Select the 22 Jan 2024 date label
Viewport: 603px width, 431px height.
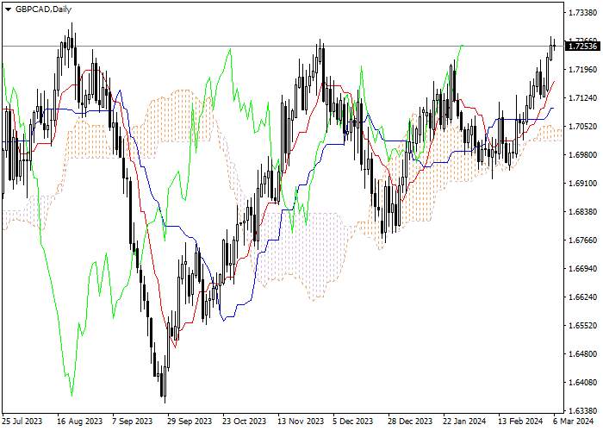[464, 422]
